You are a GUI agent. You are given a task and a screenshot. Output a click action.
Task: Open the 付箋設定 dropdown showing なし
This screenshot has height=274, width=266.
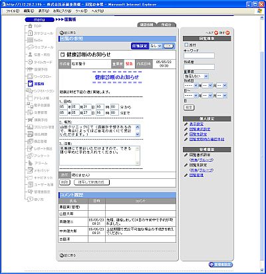click(156, 46)
